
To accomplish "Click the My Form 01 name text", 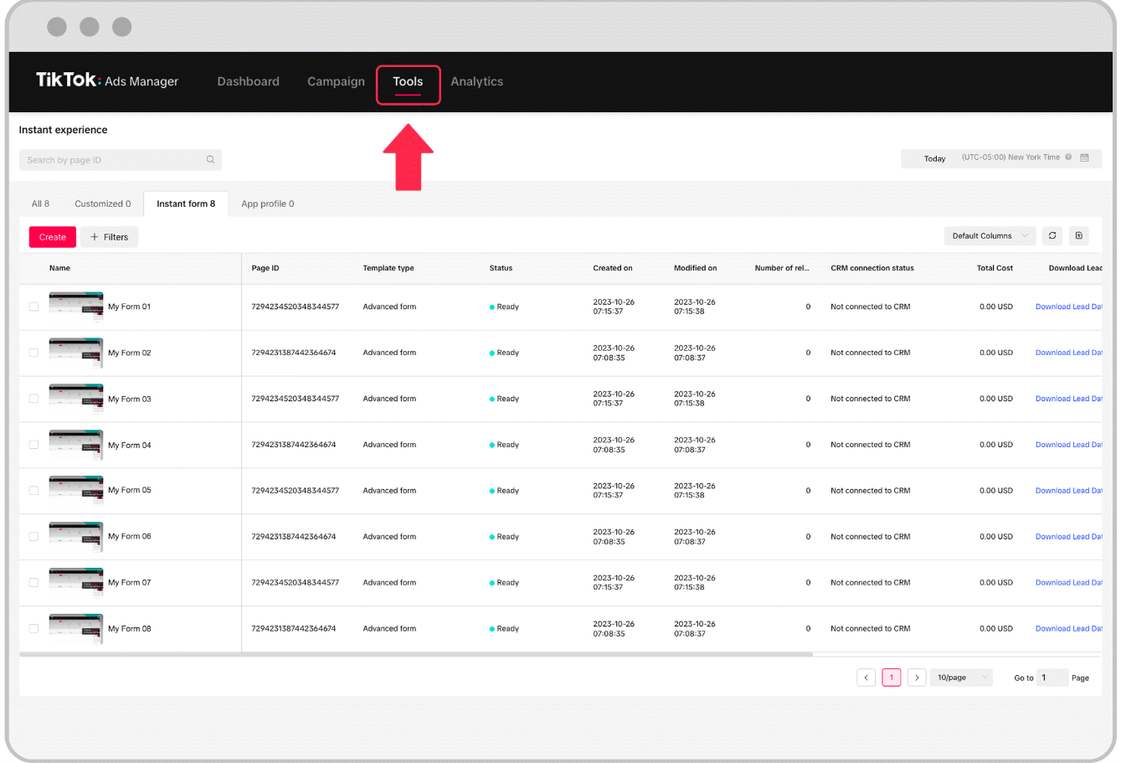I will pyautogui.click(x=130, y=307).
